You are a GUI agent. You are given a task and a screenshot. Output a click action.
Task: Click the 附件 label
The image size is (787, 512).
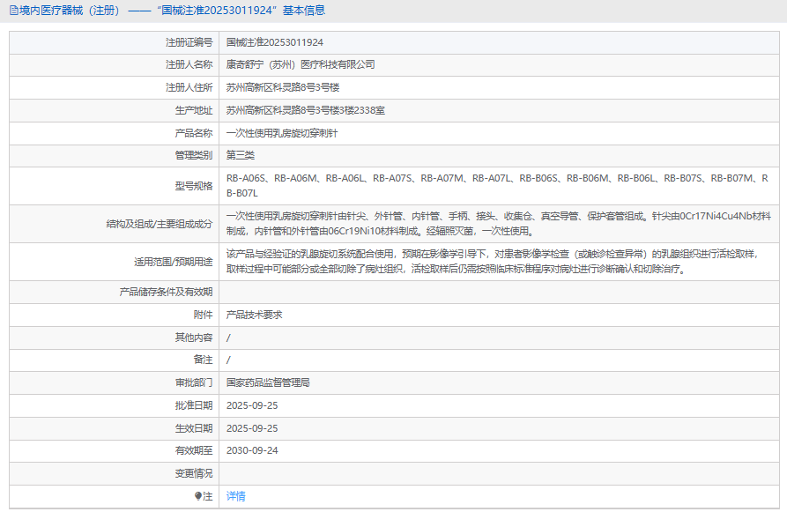click(204, 315)
